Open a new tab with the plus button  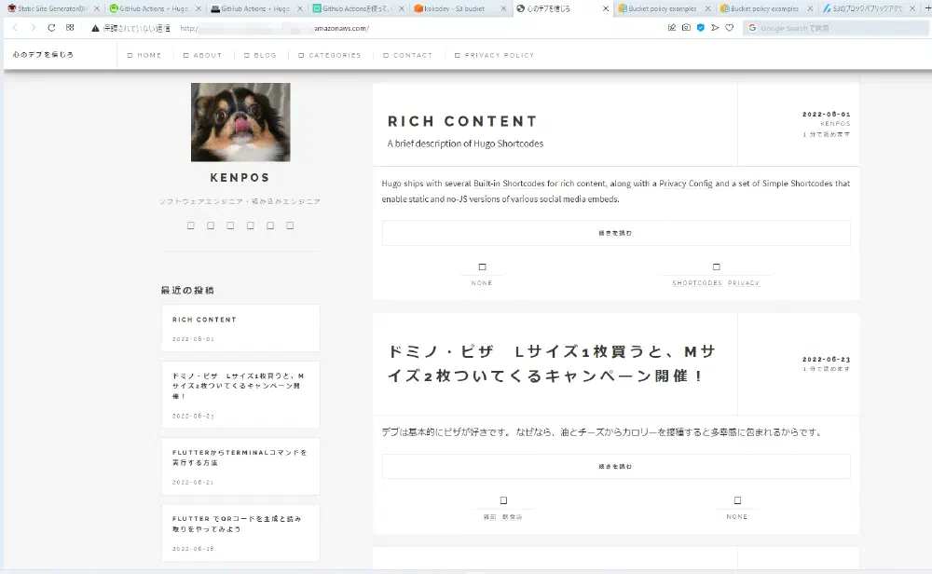(927, 8)
